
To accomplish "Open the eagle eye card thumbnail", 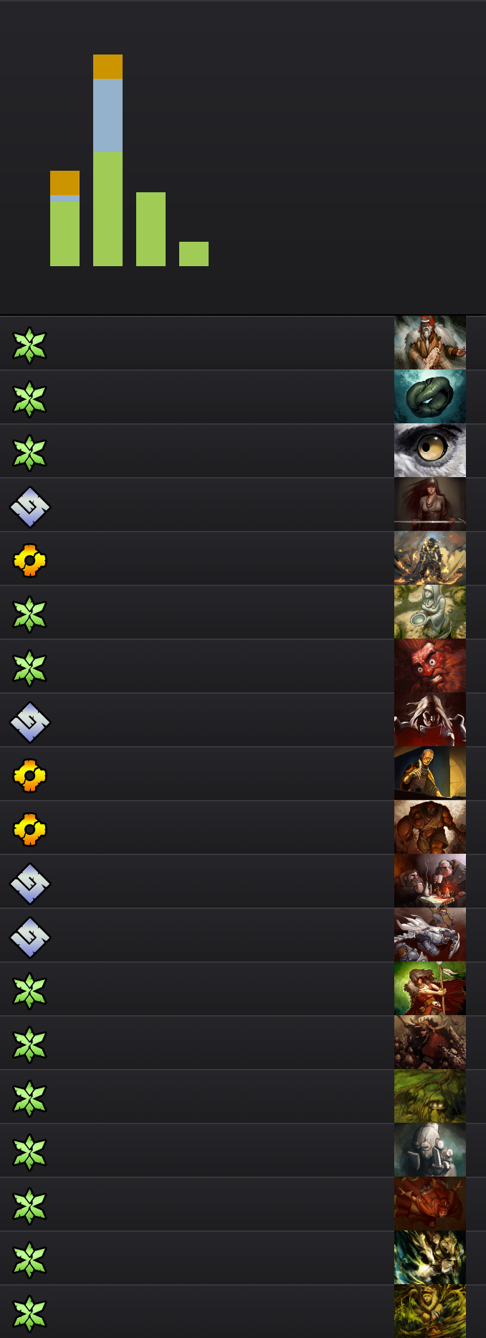I will pos(430,451).
